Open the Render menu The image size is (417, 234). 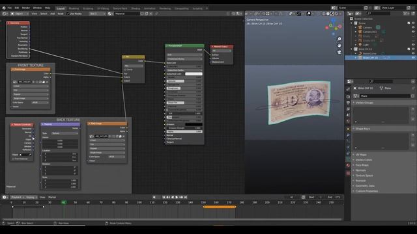pyautogui.click(x=26, y=8)
